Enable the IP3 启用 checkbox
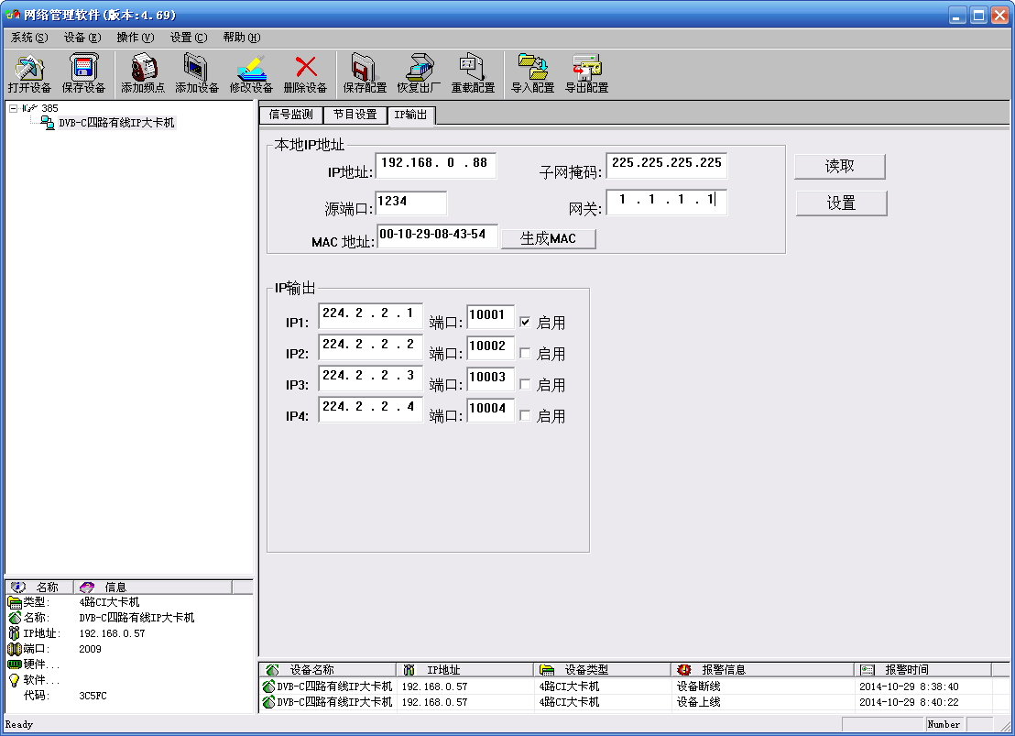This screenshot has width=1015, height=736. click(525, 384)
